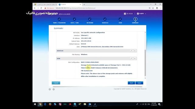195x109 pixels.
Task: Go to Name / Password step circle
Action: (x=59, y=19)
